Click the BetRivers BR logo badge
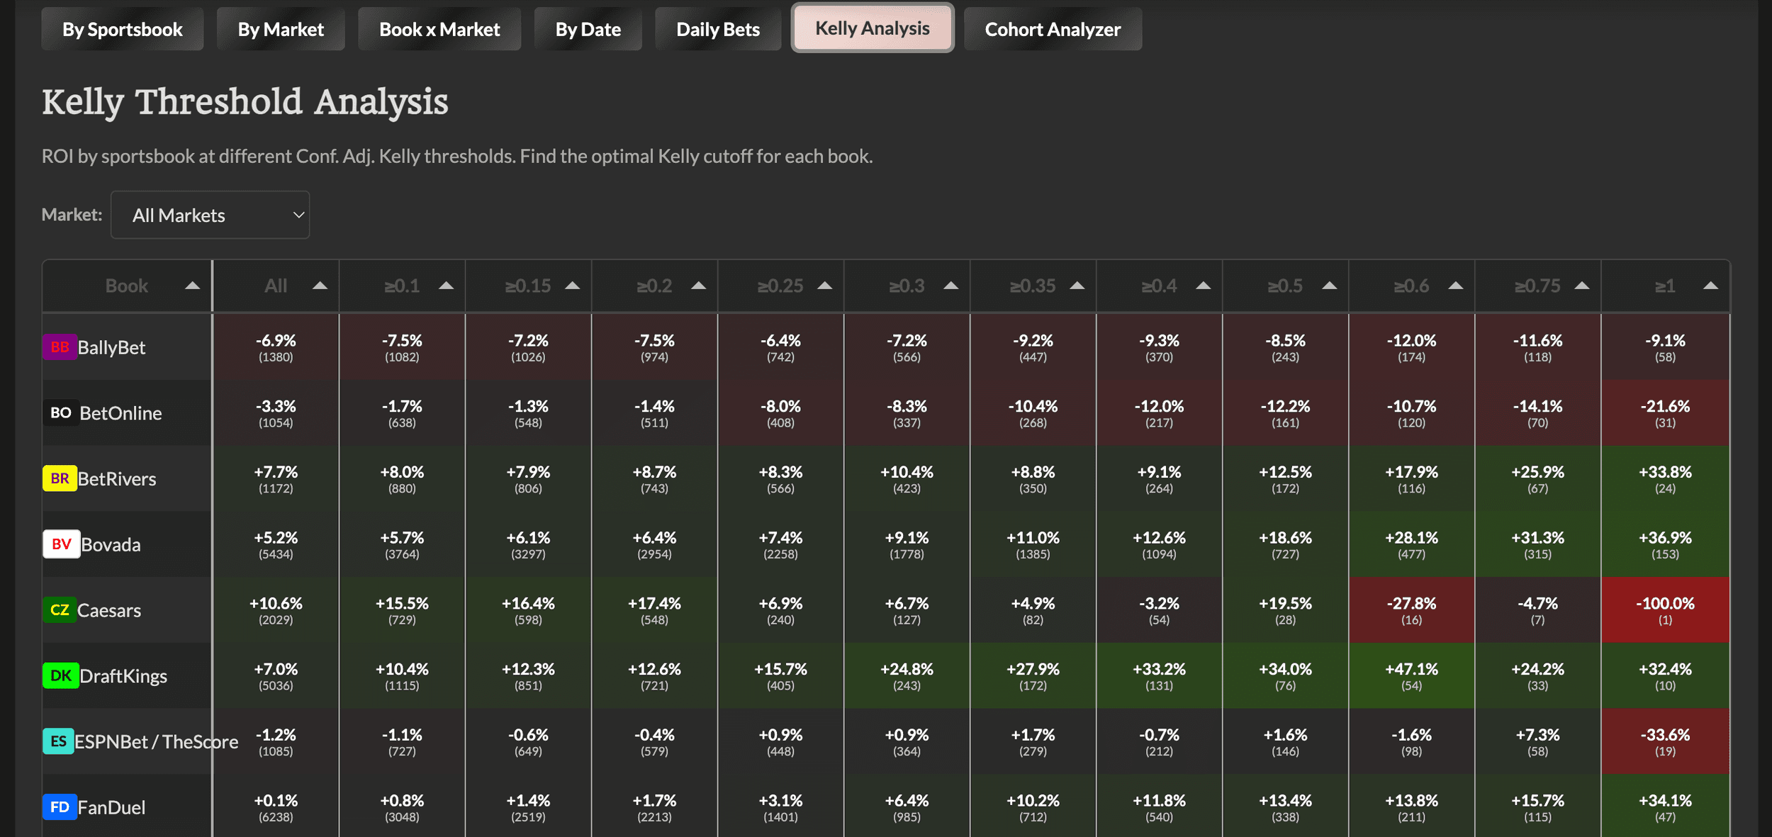Image resolution: width=1772 pixels, height=837 pixels. coord(60,478)
